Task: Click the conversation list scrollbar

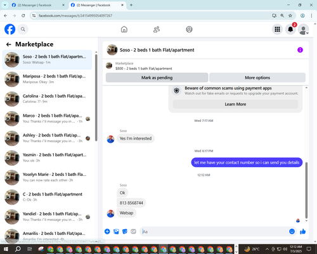Action: [x=96, y=97]
